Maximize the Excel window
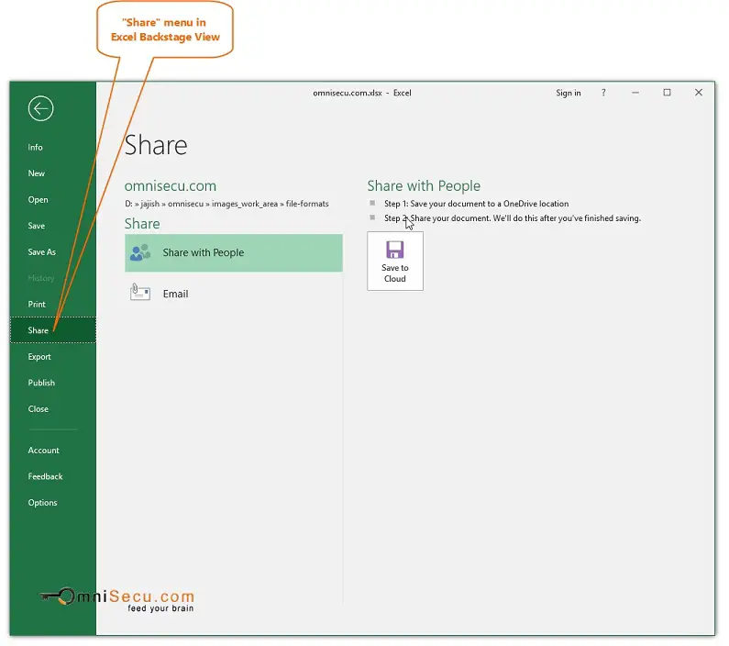Screen dimensions: 729x646 667,93
